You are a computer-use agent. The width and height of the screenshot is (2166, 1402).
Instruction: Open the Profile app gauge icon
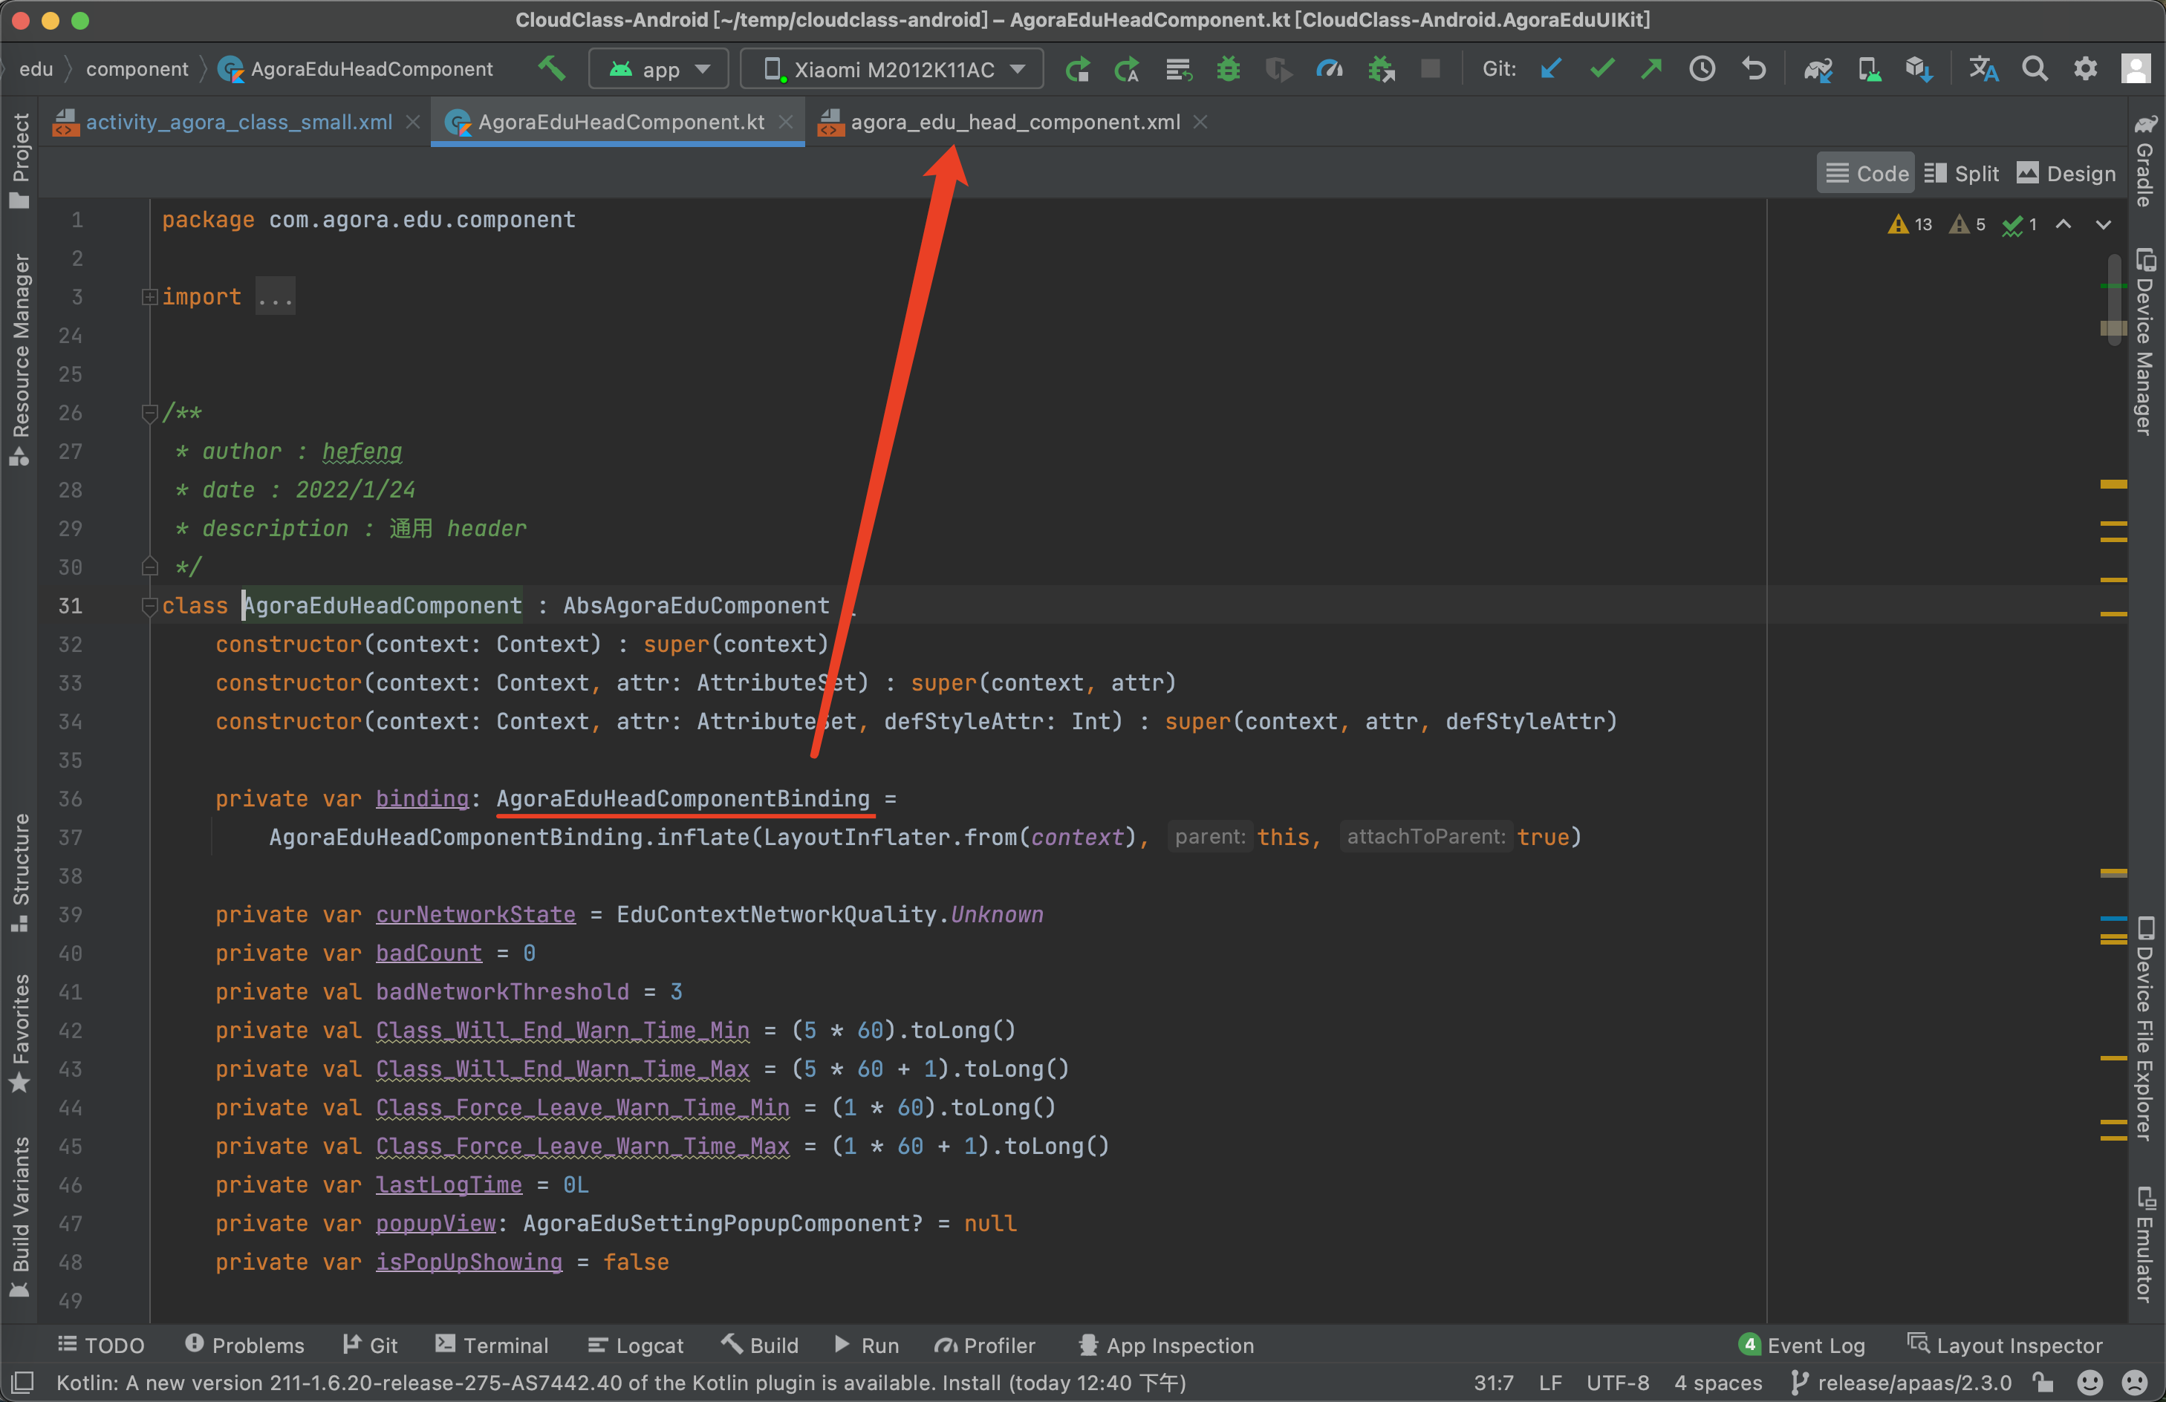(x=1330, y=69)
